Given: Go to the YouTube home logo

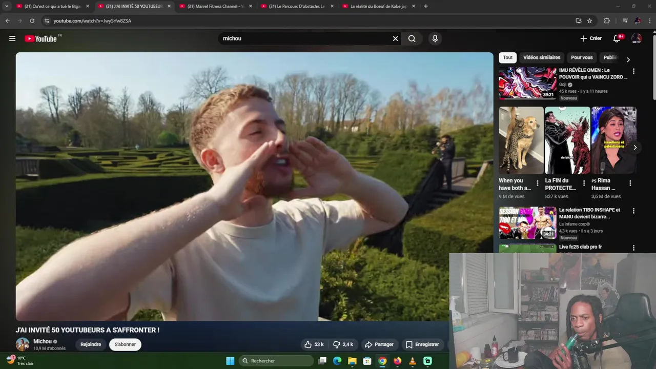Looking at the screenshot, I should coord(41,38).
